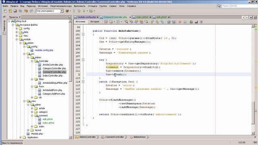
Task: Close the index.phtml editor tab
Action: tap(150, 17)
